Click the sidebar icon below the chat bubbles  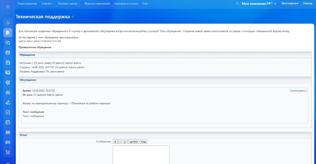click(8, 52)
